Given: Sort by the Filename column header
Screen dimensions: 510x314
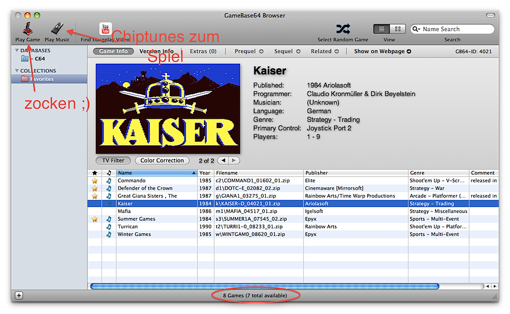Looking at the screenshot, I should pyautogui.click(x=259, y=173).
